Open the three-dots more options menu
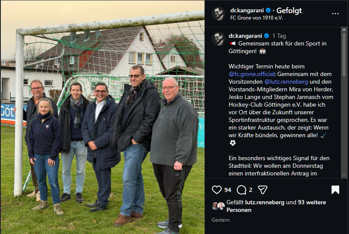The image size is (349, 234). [x=335, y=14]
